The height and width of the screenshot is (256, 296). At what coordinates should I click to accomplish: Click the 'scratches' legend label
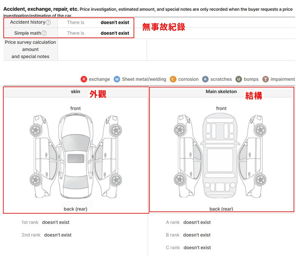(221, 79)
